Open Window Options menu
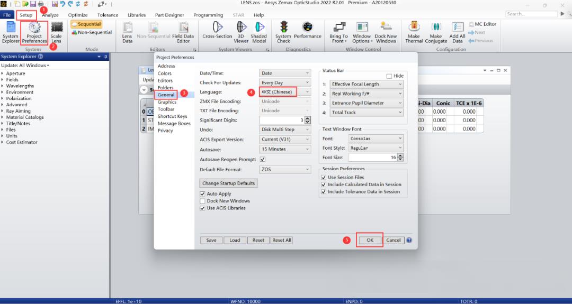 click(362, 32)
